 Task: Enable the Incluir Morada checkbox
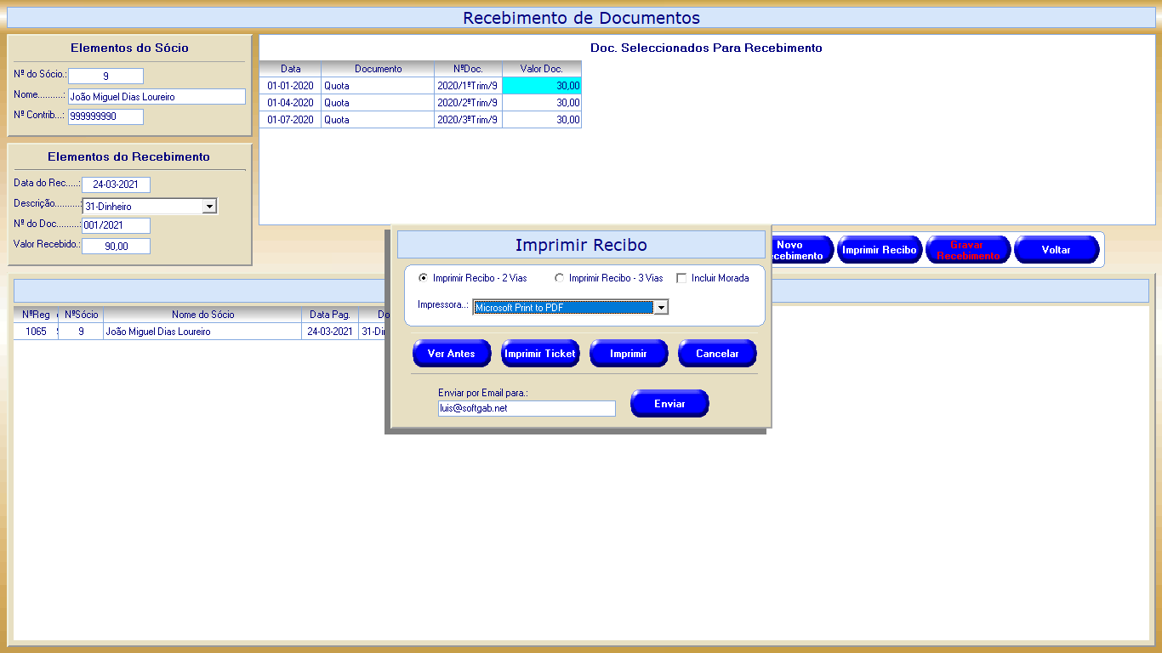681,278
